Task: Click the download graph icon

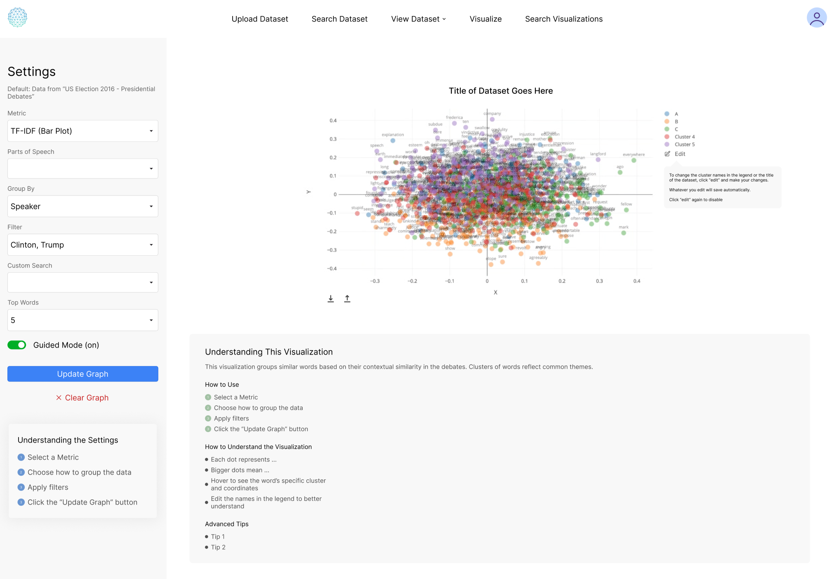Action: click(330, 299)
